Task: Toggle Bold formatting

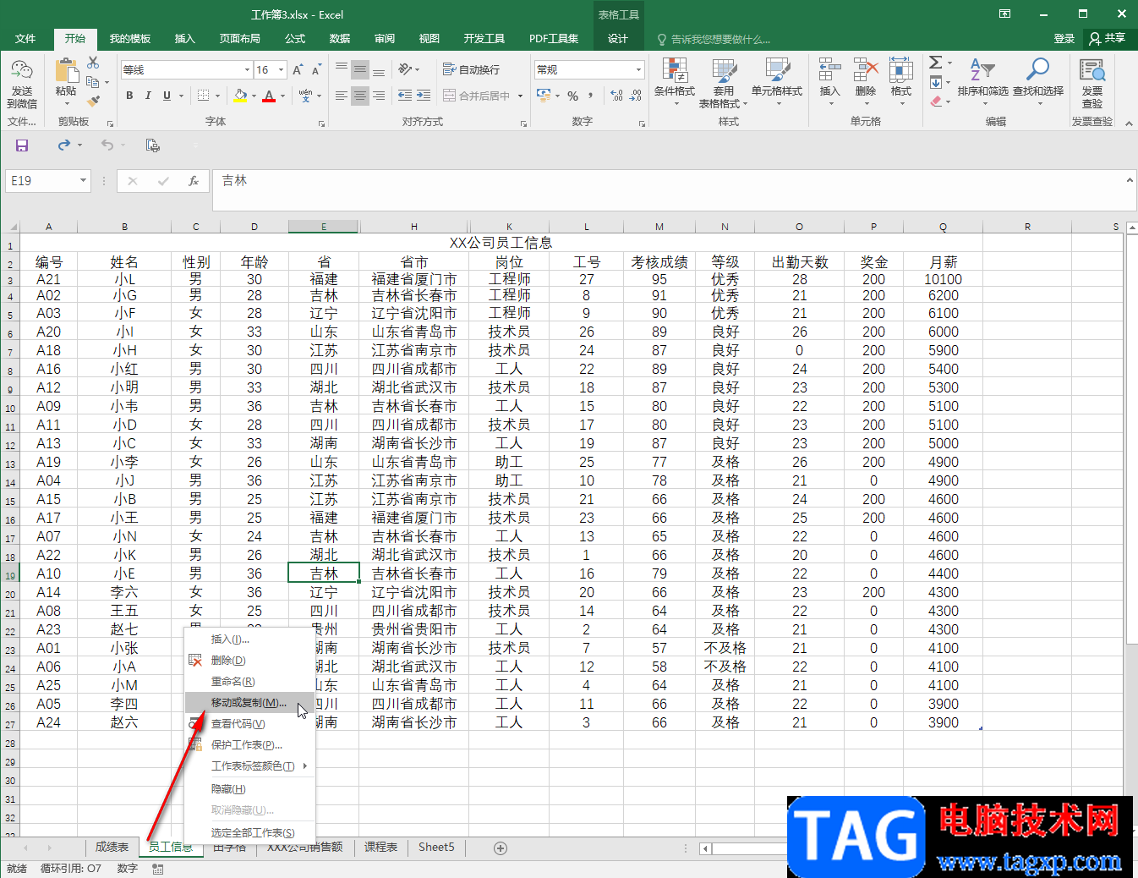Action: [x=129, y=96]
